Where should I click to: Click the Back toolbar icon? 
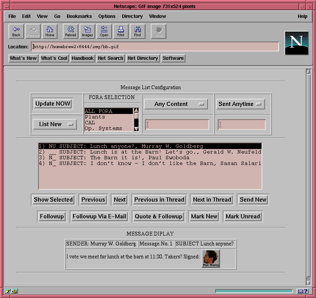[16, 31]
